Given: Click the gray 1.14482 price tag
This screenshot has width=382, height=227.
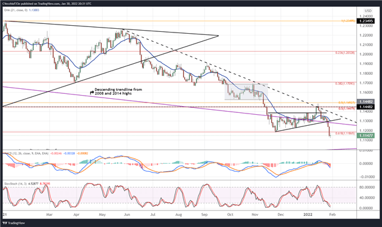Looking at the screenshot, I should pyautogui.click(x=365, y=102).
